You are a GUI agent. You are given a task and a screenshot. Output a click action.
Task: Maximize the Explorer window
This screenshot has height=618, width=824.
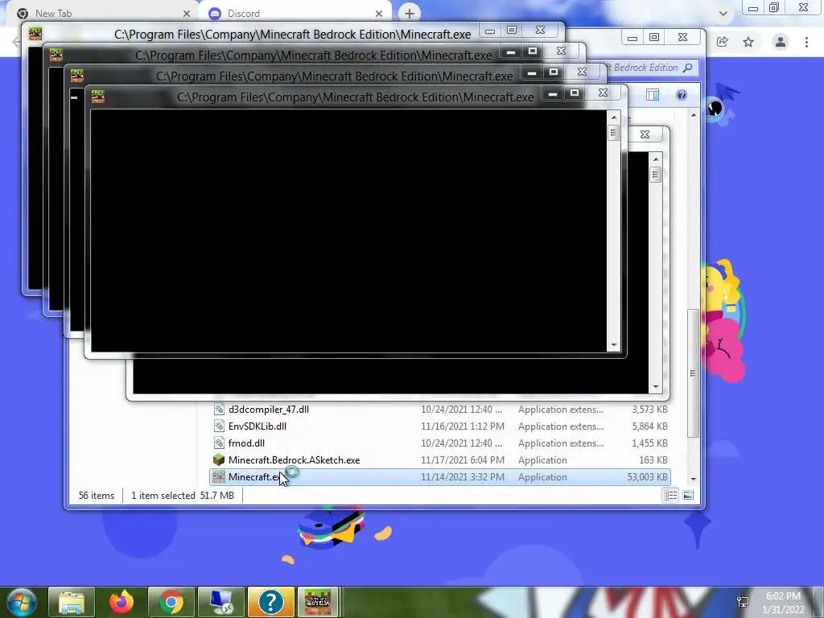point(654,38)
